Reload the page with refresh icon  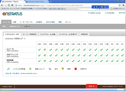pyautogui.click(x=9, y=5)
